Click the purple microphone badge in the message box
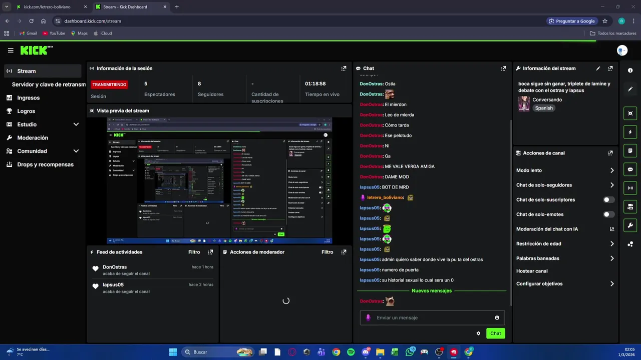The height and width of the screenshot is (360, 641). click(368, 317)
